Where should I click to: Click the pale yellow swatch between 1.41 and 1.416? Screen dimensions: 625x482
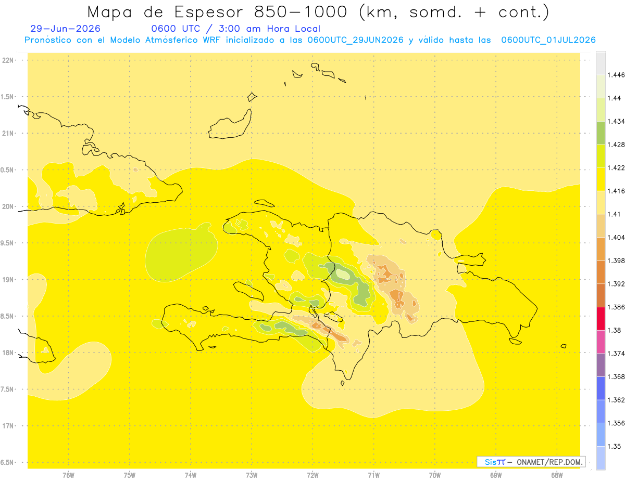601,202
